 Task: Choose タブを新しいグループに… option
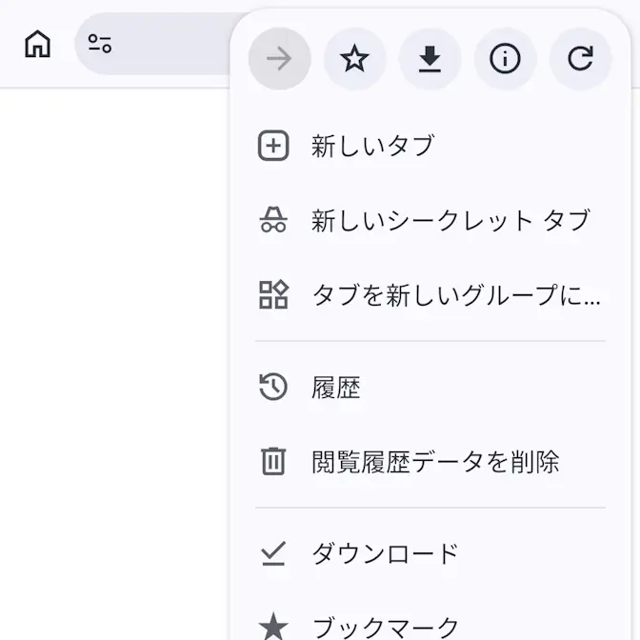tap(430, 294)
